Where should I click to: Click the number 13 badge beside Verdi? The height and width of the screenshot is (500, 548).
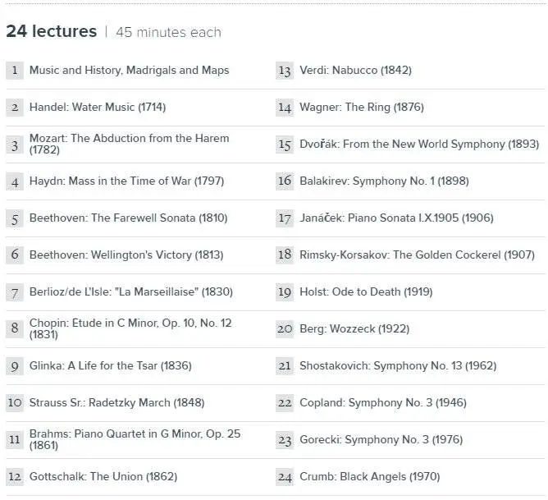(285, 71)
